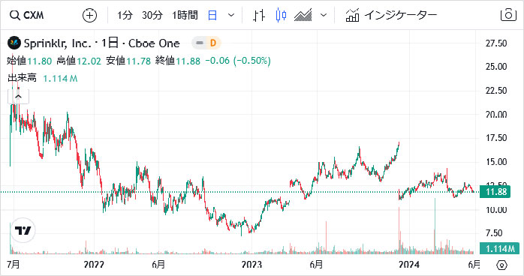
Task: Select the 1時間 interval
Action: pyautogui.click(x=185, y=15)
